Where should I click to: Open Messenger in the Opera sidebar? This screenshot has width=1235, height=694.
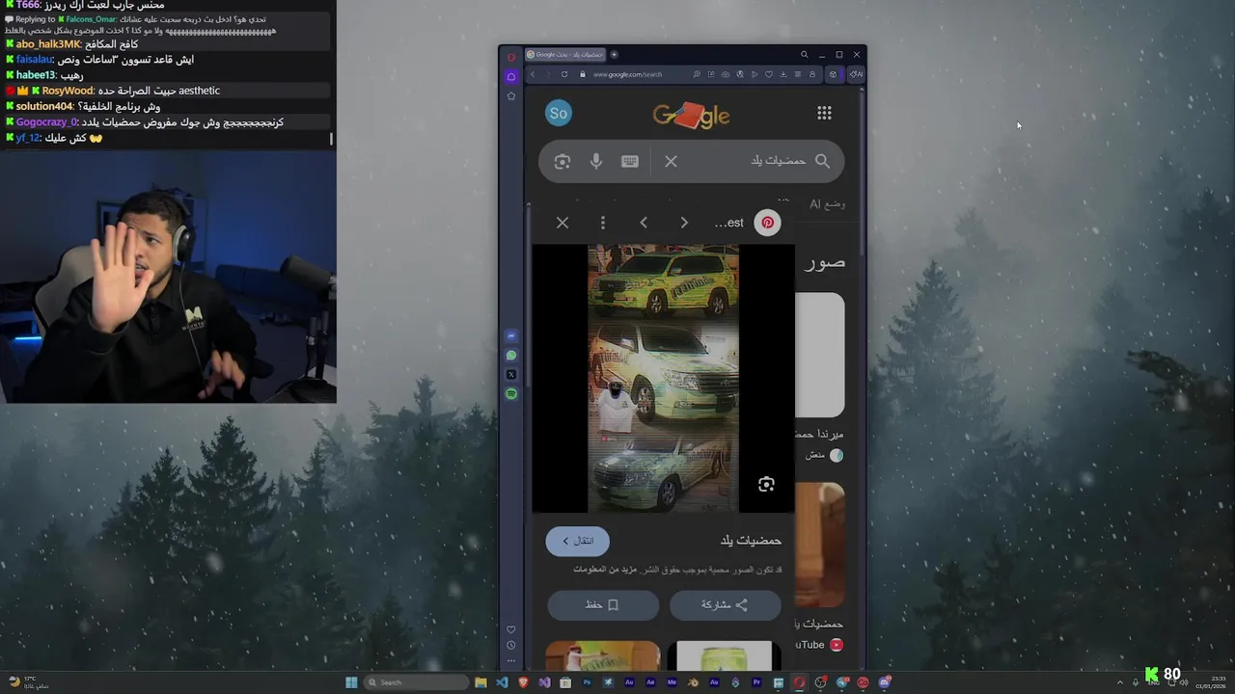[511, 335]
